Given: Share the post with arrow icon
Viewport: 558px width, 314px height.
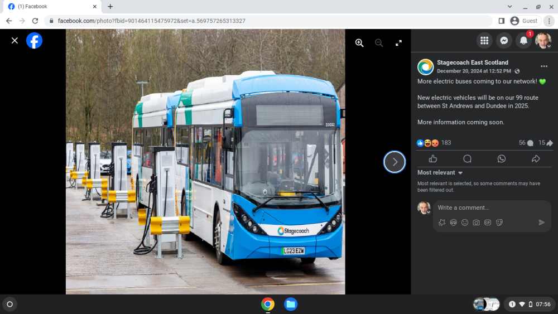Looking at the screenshot, I should 536,159.
